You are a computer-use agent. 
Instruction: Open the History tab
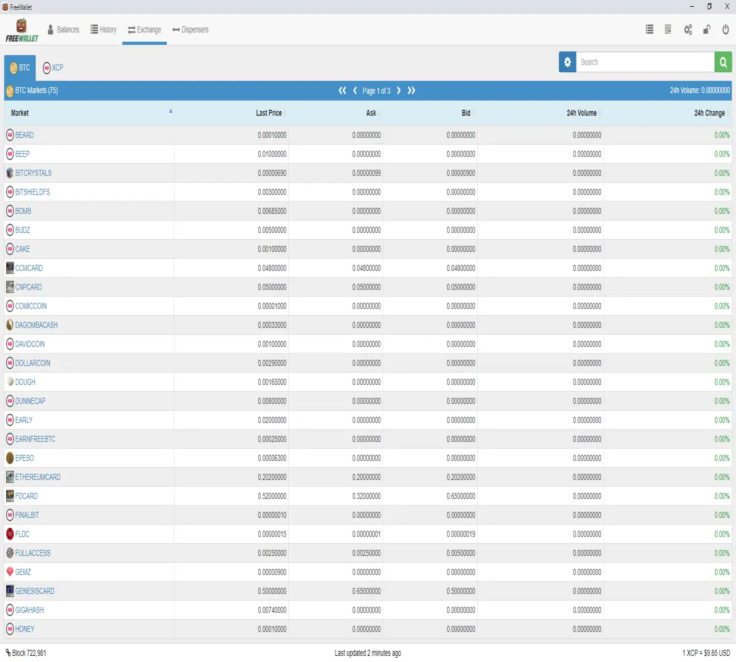coord(104,29)
